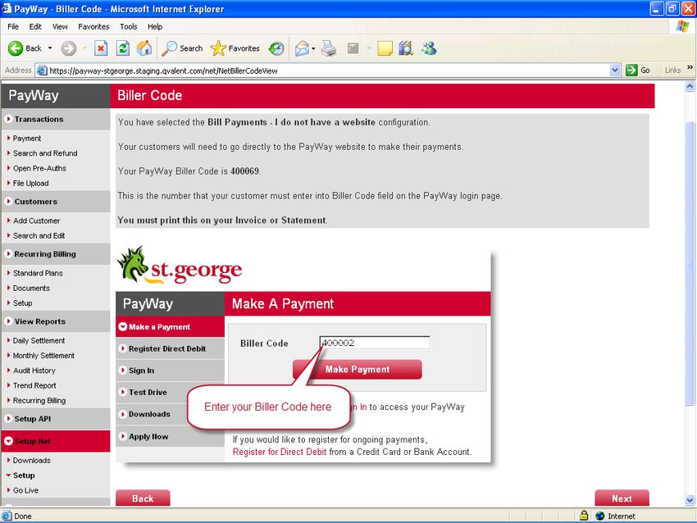Click the Edit page icon
Viewport: 697px width, 523px height.
click(353, 48)
